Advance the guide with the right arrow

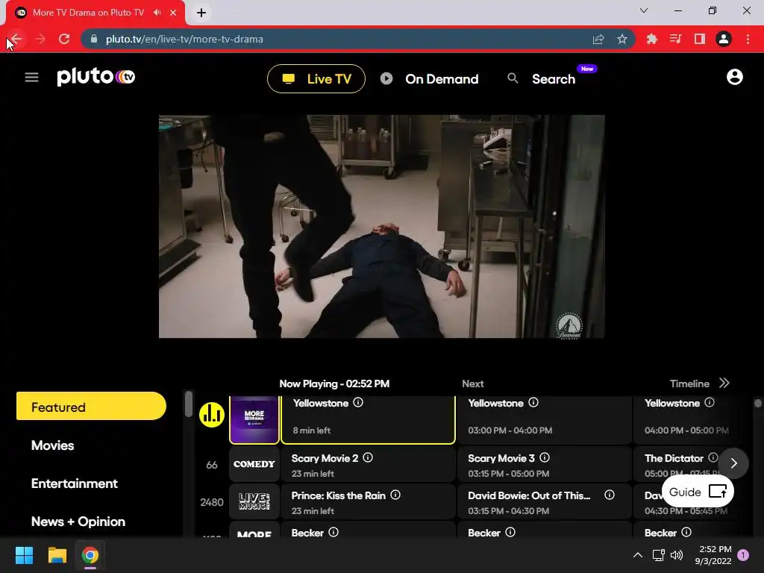733,463
